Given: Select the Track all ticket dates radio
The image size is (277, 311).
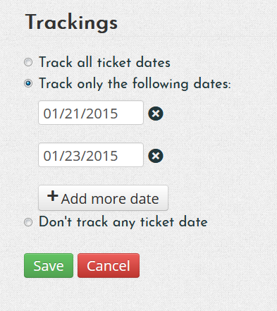Looking at the screenshot, I should pyautogui.click(x=28, y=62).
